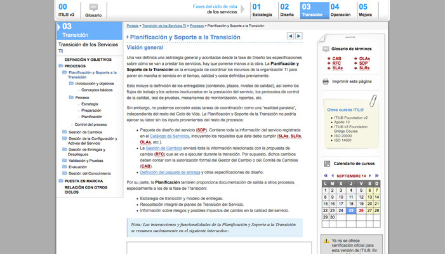Switch to 01 Estrategia tab
The height and width of the screenshot is (254, 445).
pos(262,10)
